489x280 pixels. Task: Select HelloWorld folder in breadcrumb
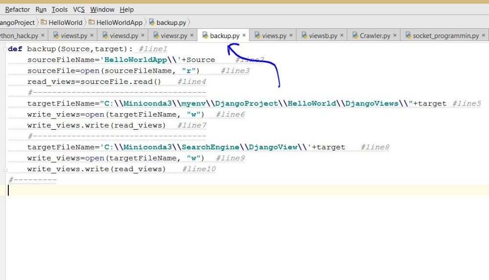[66, 23]
